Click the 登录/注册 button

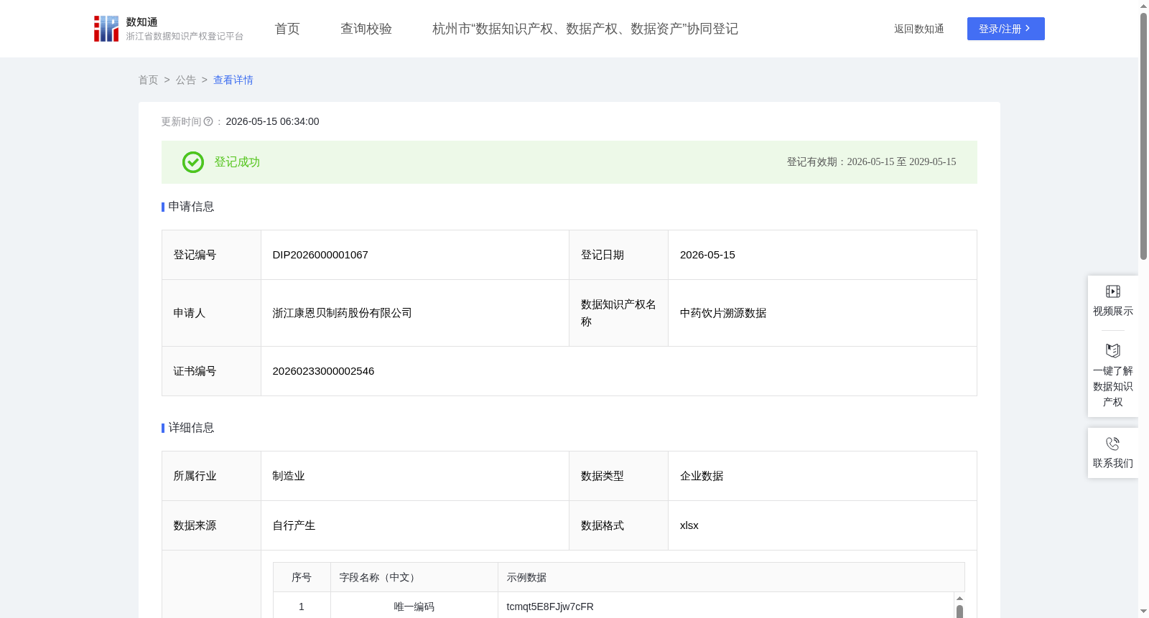click(1005, 29)
